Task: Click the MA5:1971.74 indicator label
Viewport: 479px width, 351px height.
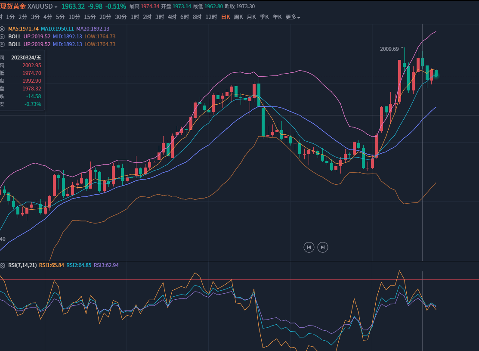Action: point(23,29)
